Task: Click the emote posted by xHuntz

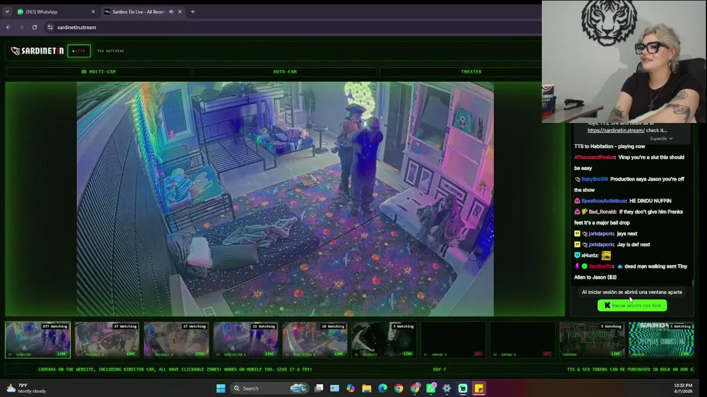Action: [606, 255]
